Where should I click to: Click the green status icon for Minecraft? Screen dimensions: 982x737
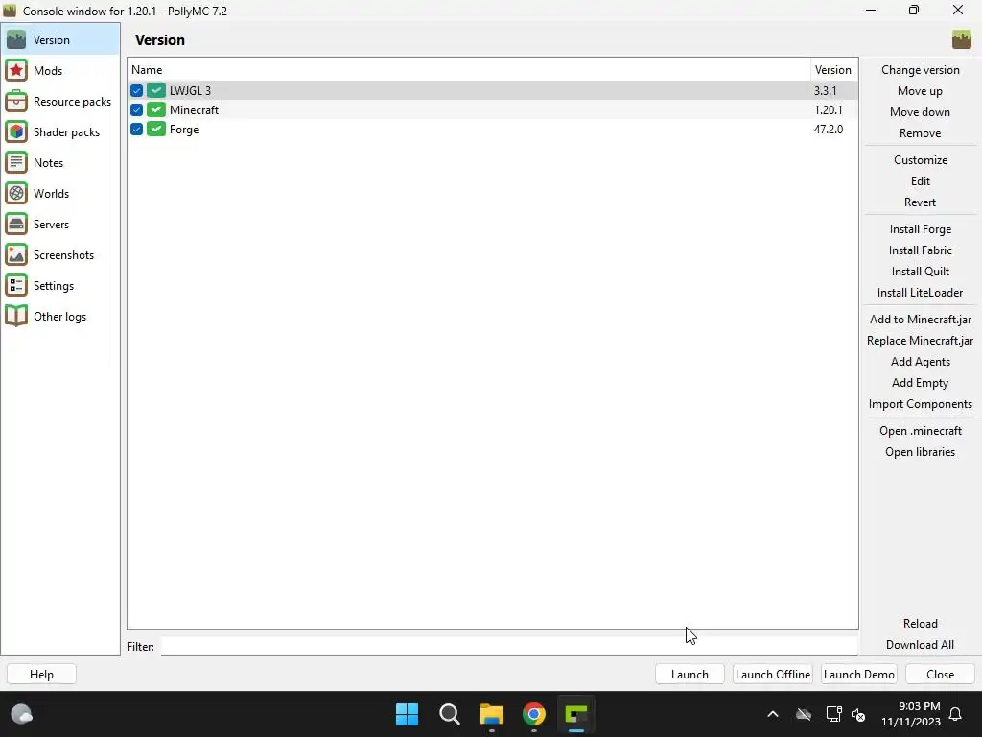click(x=156, y=109)
